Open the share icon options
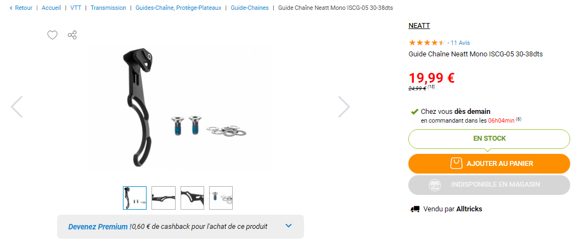This screenshot has height=242, width=579. [72, 36]
